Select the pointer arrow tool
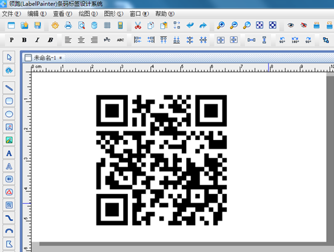 (9, 58)
